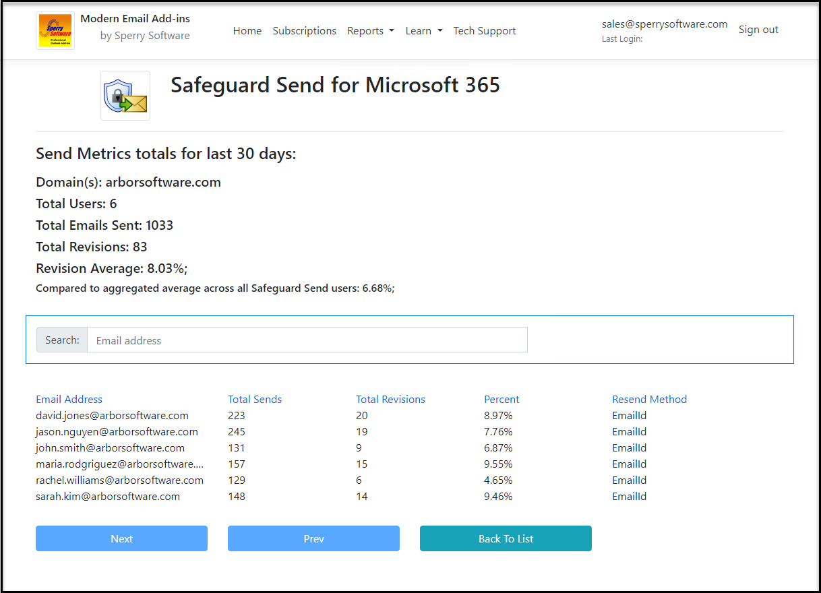This screenshot has width=821, height=593.
Task: Click the sales@sperrysoftware.com account label
Action: (x=665, y=24)
